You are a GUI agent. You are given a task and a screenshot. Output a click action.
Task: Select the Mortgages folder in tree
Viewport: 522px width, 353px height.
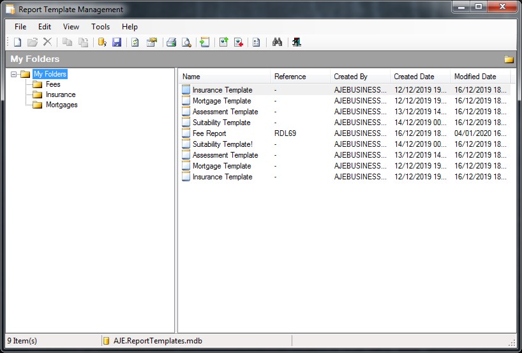click(x=61, y=105)
